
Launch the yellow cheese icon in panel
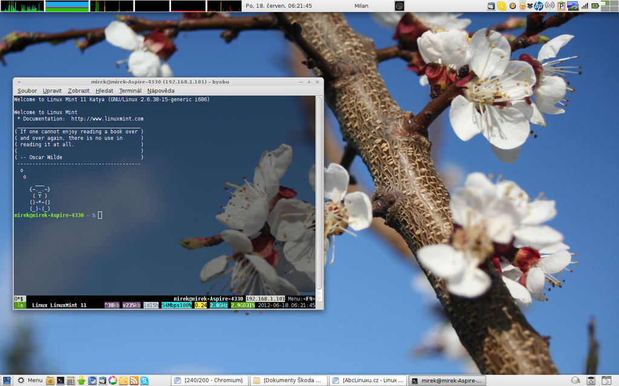pyautogui.click(x=123, y=381)
